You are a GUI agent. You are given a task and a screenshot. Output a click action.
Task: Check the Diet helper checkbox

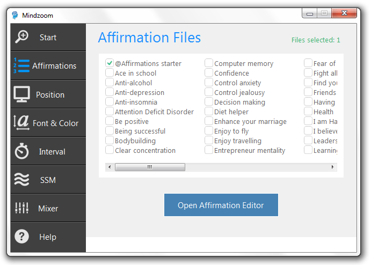pos(209,112)
